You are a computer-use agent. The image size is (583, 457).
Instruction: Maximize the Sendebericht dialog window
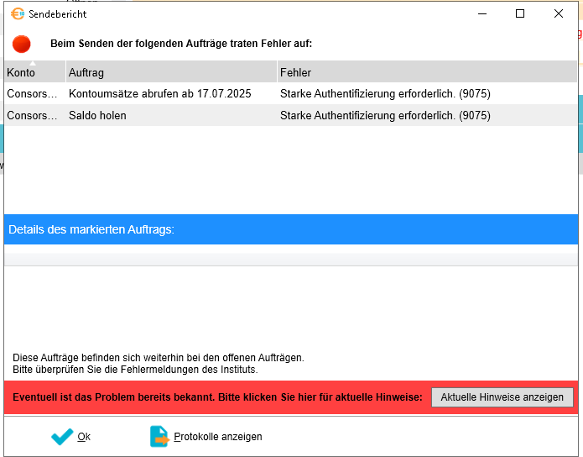520,13
